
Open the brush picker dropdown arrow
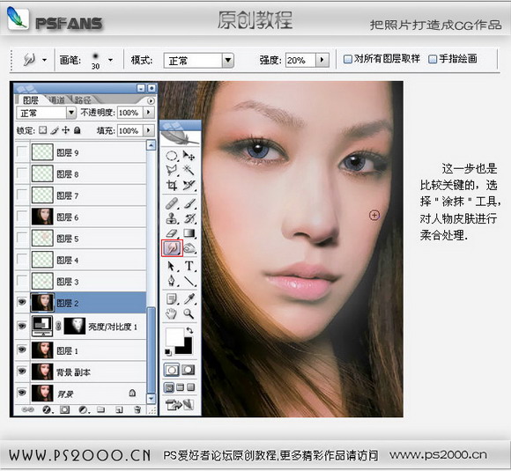point(110,60)
